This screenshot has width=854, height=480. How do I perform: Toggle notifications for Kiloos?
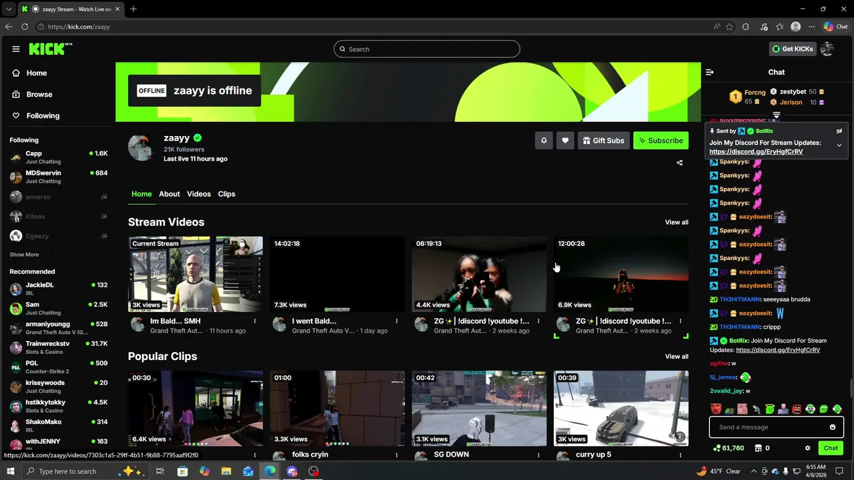tap(104, 217)
